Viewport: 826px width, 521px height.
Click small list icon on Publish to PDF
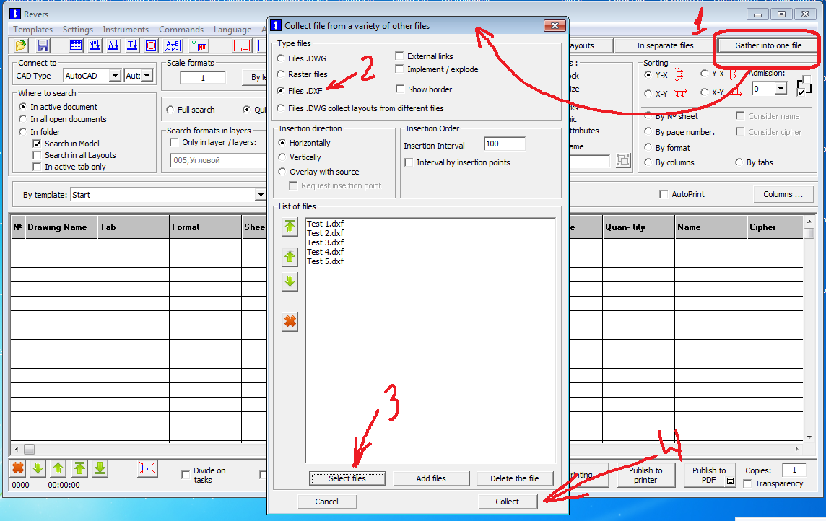point(730,481)
